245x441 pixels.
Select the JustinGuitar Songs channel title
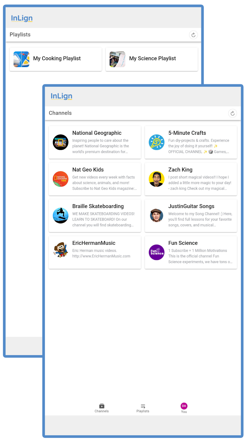click(x=191, y=206)
